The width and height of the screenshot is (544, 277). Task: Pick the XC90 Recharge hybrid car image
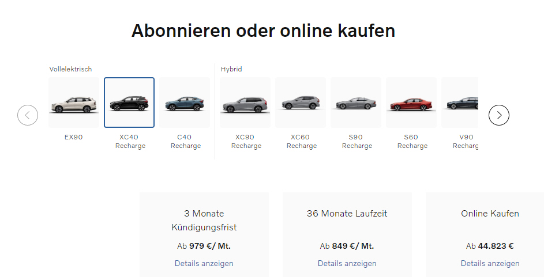point(245,103)
